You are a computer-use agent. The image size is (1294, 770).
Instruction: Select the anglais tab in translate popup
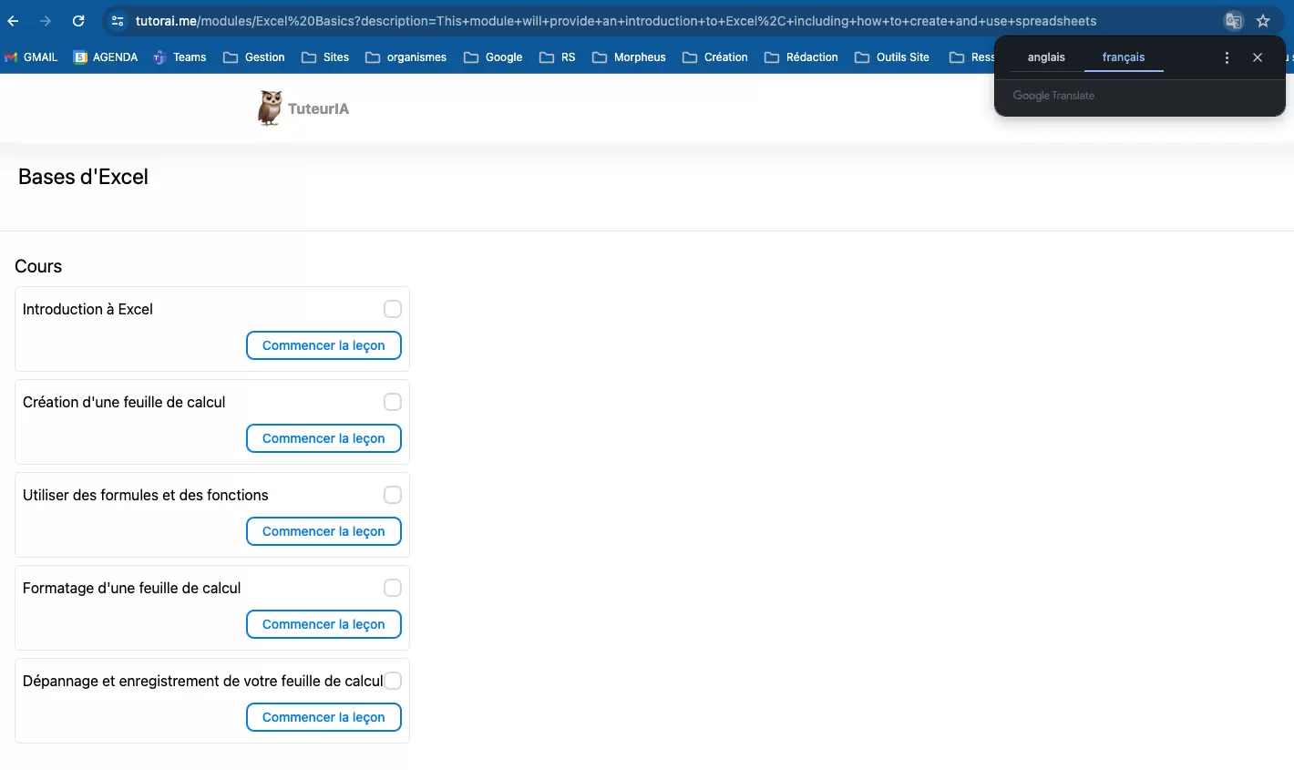coord(1046,57)
